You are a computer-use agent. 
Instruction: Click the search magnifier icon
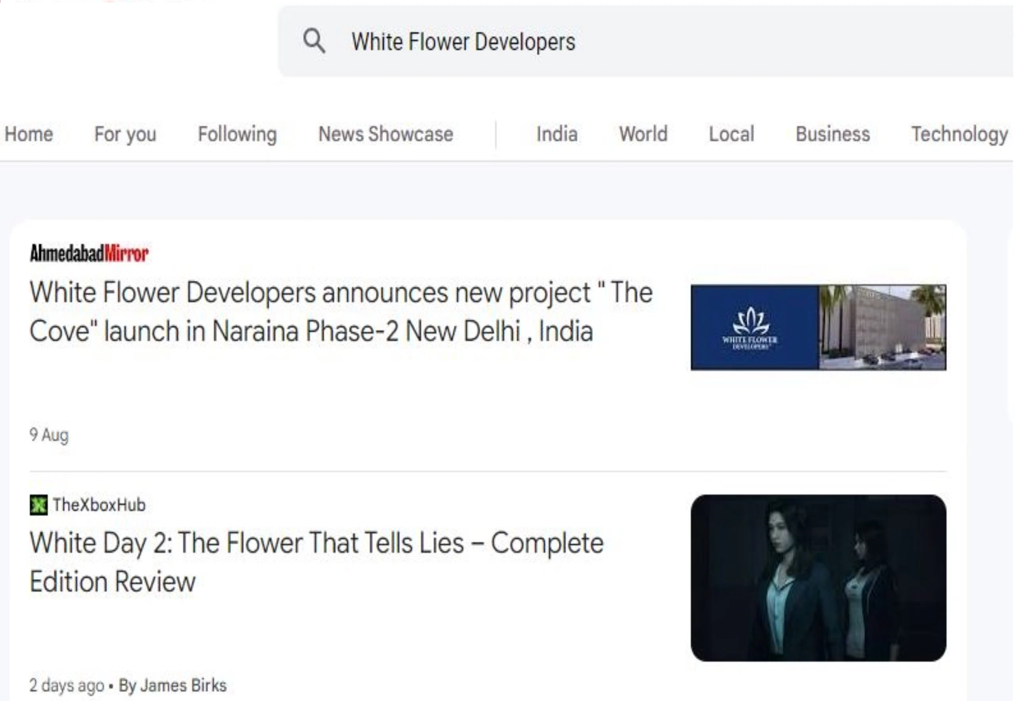coord(314,41)
